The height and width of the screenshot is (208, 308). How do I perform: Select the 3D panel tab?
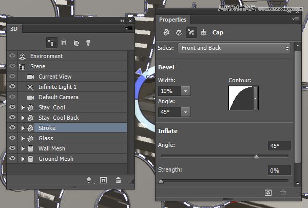point(14,29)
